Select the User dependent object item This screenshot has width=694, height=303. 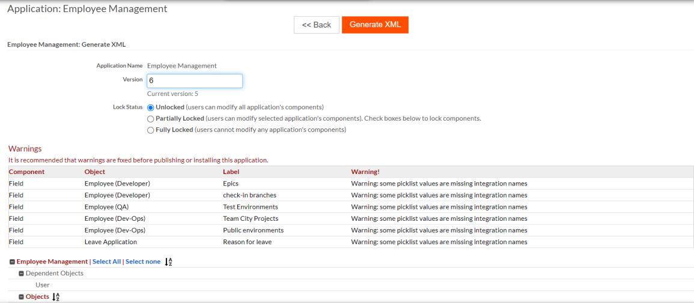(x=43, y=285)
